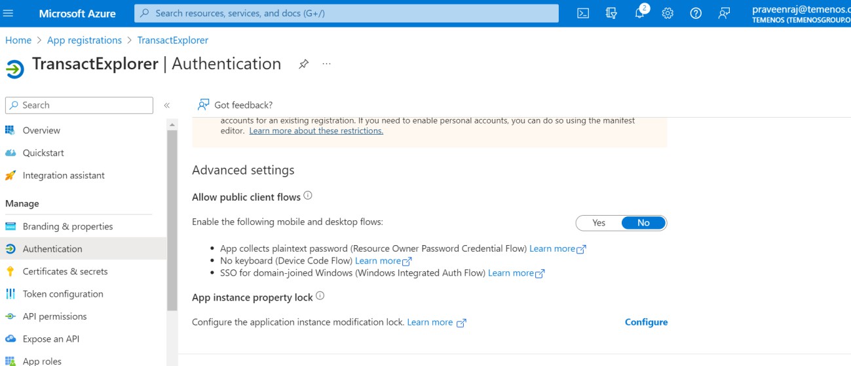Click the info icon beside Allow public client flows
This screenshot has height=366, width=851.
(308, 196)
